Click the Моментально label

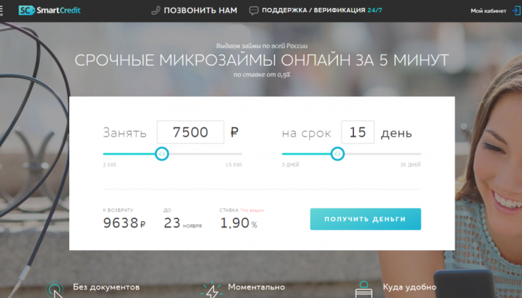(x=256, y=287)
